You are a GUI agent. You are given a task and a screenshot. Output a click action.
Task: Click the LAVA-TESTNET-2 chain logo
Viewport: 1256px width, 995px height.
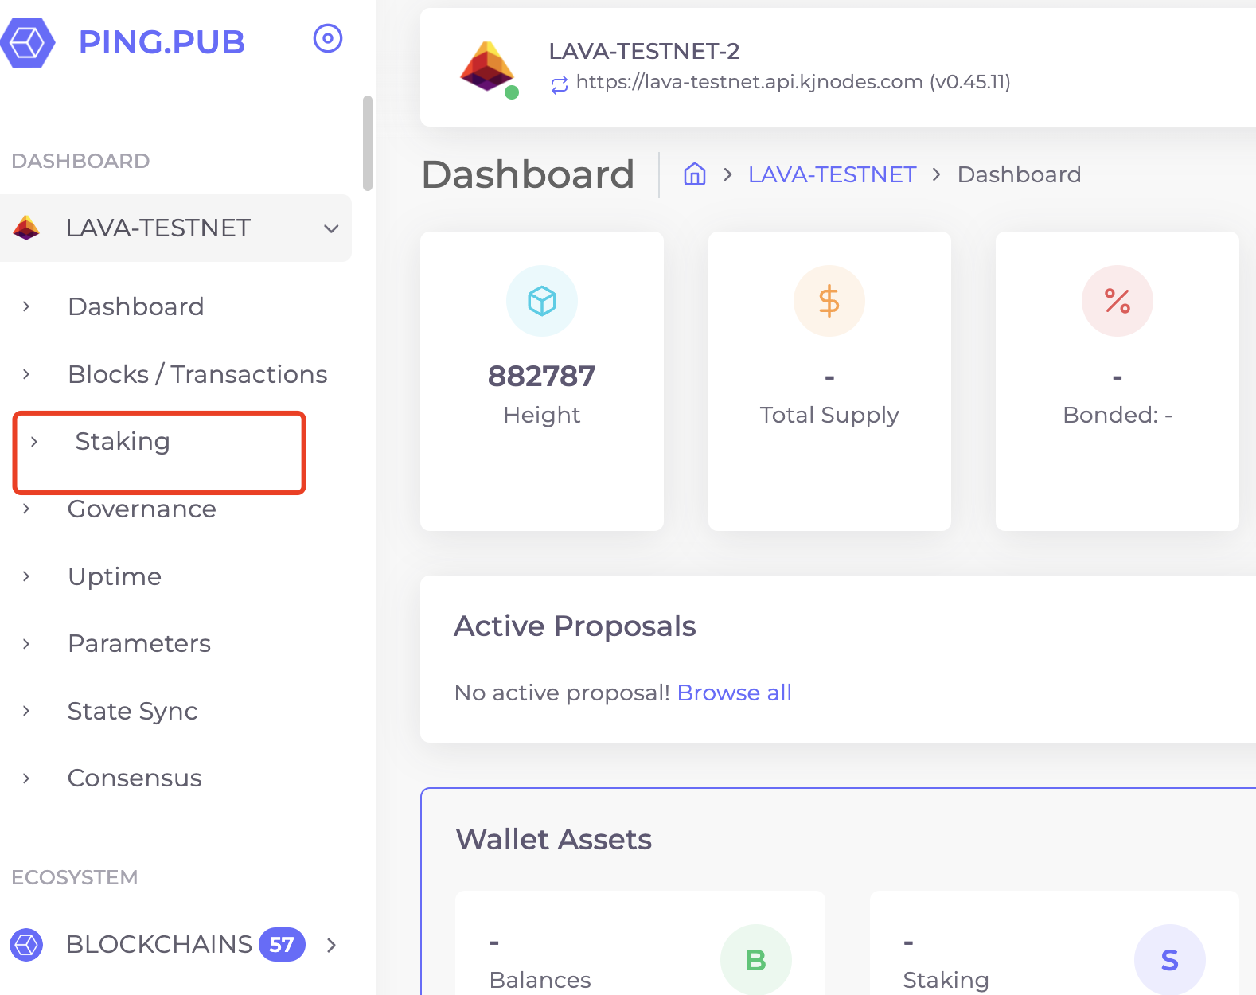tap(487, 66)
